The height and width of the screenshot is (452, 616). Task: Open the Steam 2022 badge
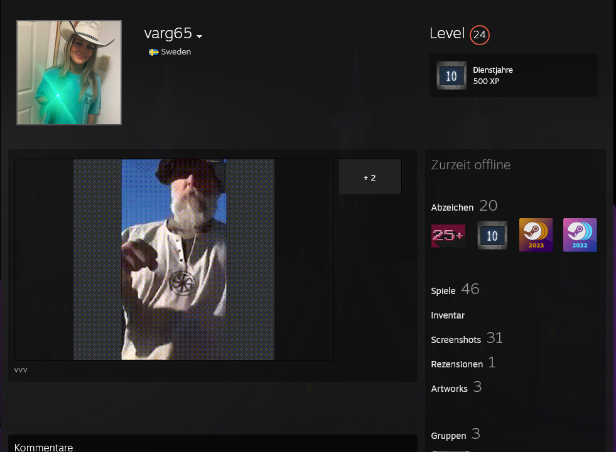click(x=580, y=235)
